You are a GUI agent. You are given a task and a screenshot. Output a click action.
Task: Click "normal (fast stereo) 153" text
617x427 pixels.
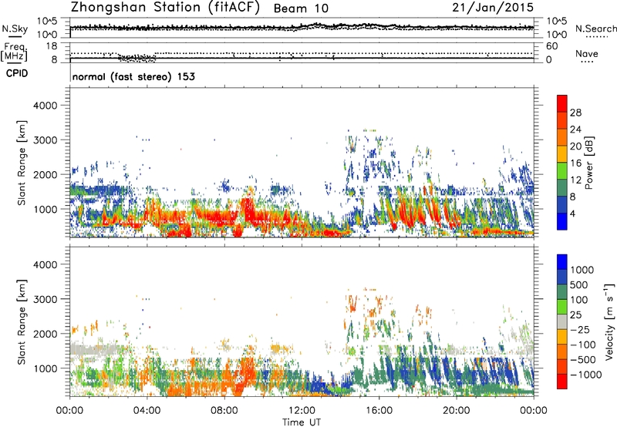(x=133, y=76)
